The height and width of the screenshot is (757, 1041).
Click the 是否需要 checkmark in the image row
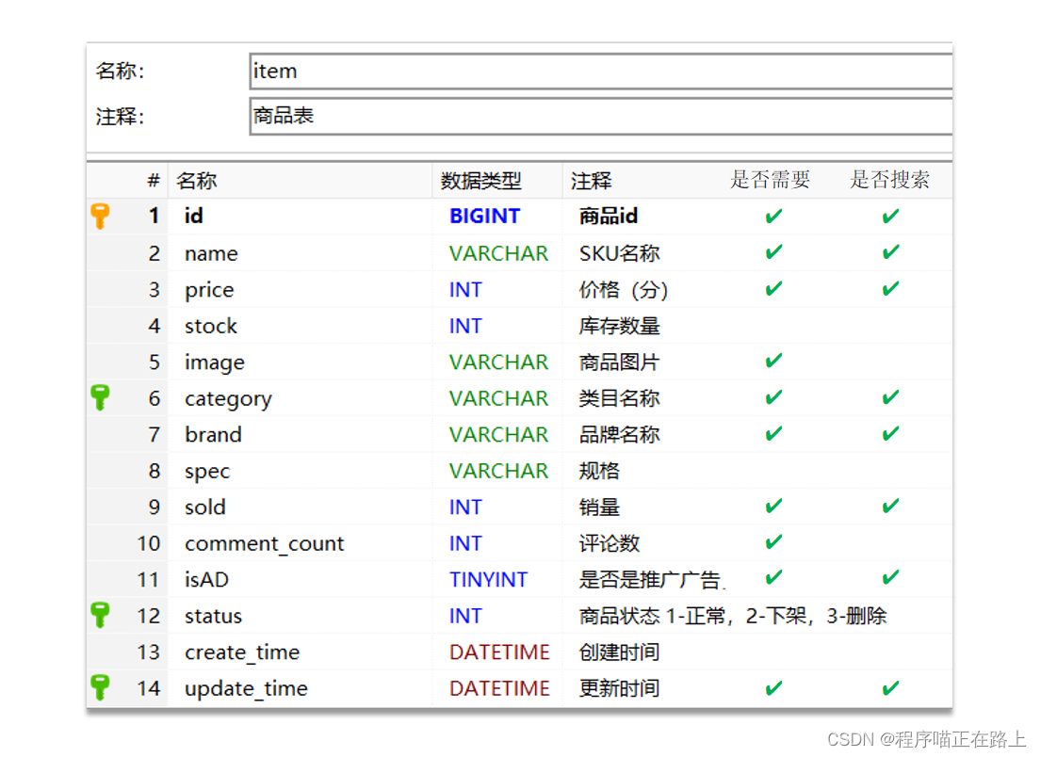[x=773, y=361]
